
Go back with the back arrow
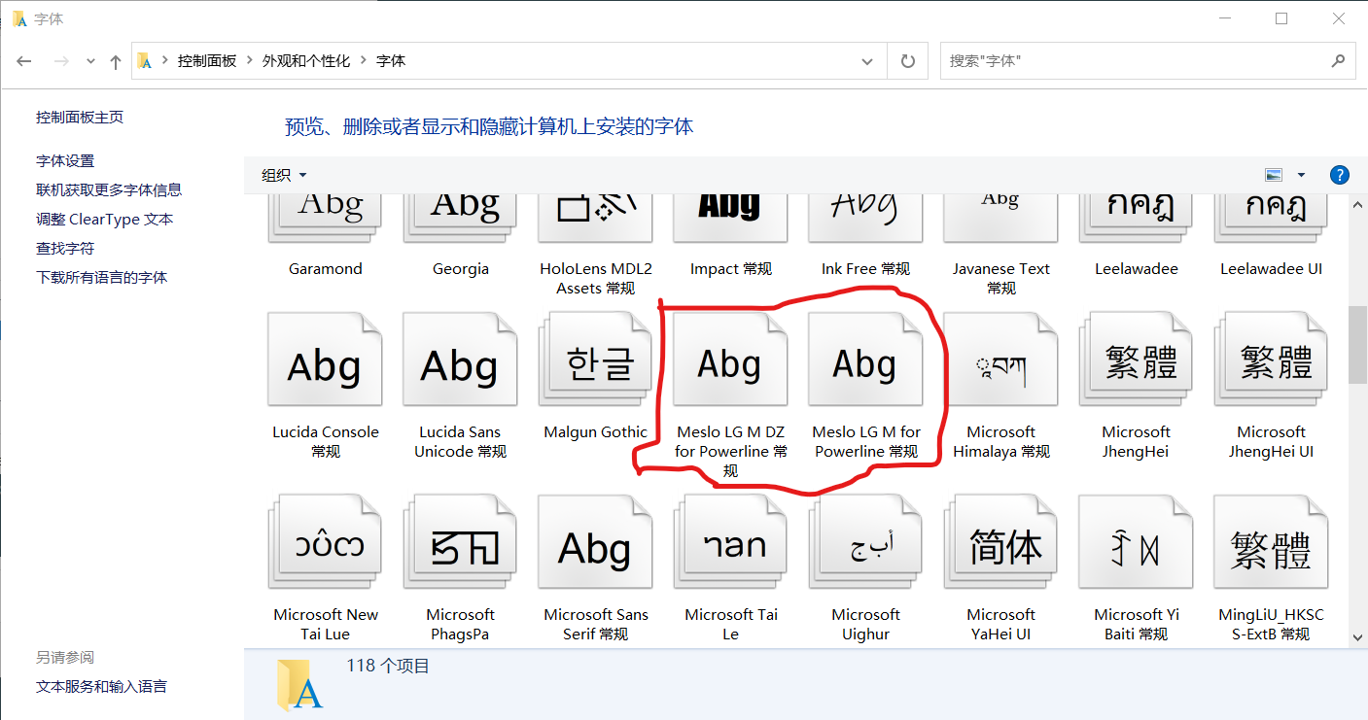24,61
